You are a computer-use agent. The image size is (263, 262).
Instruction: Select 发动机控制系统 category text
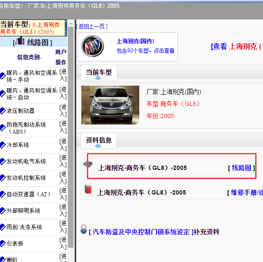tap(26, 178)
